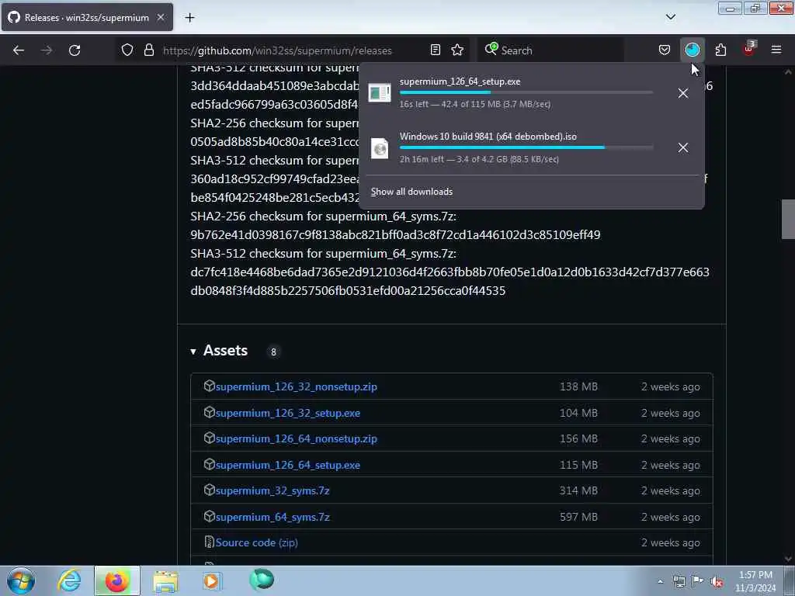Bookmark this page with the star icon
The height and width of the screenshot is (596, 795).
457,50
